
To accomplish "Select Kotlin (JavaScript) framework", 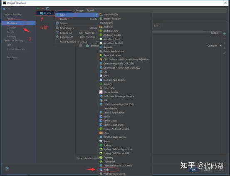I will (x=126, y=125).
